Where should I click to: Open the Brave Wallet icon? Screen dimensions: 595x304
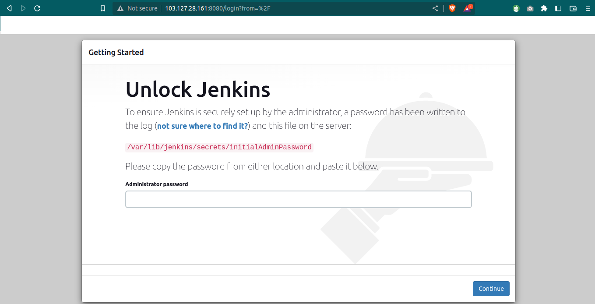(573, 8)
